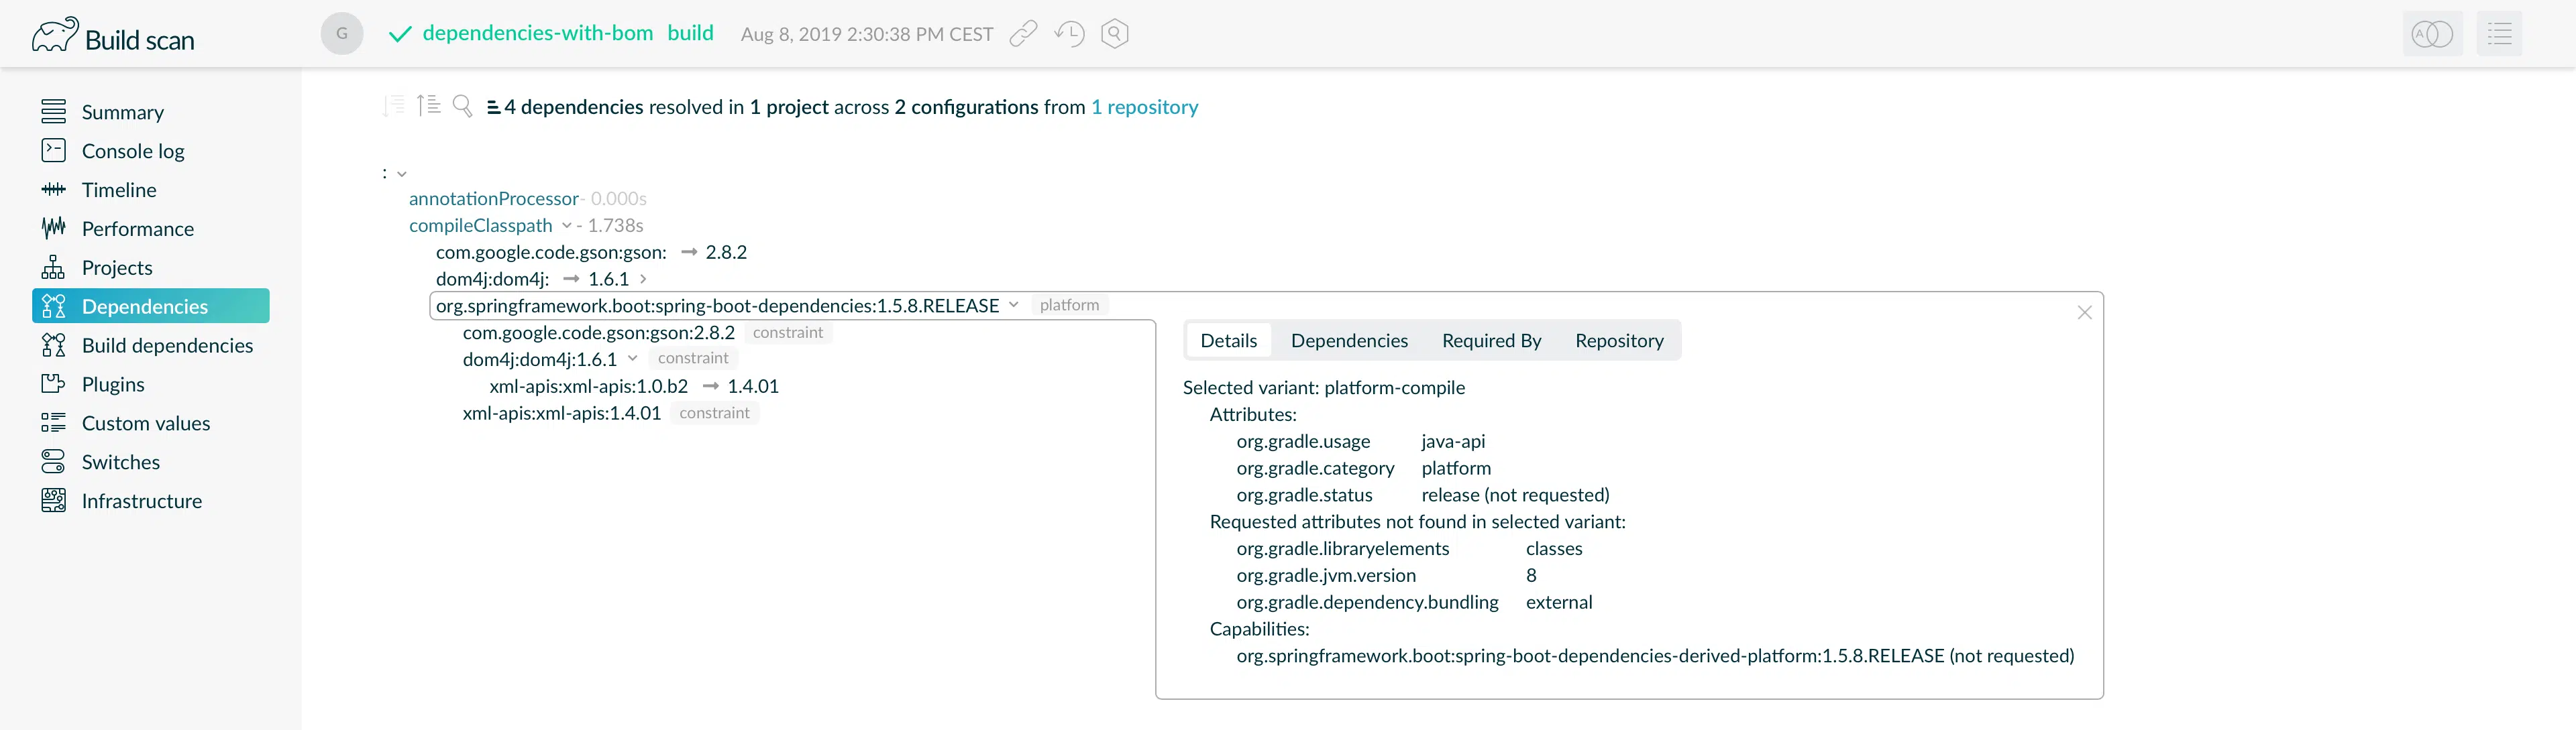Collapse the compileClasspath configuration chevron
The height and width of the screenshot is (730, 2576).
(x=567, y=226)
